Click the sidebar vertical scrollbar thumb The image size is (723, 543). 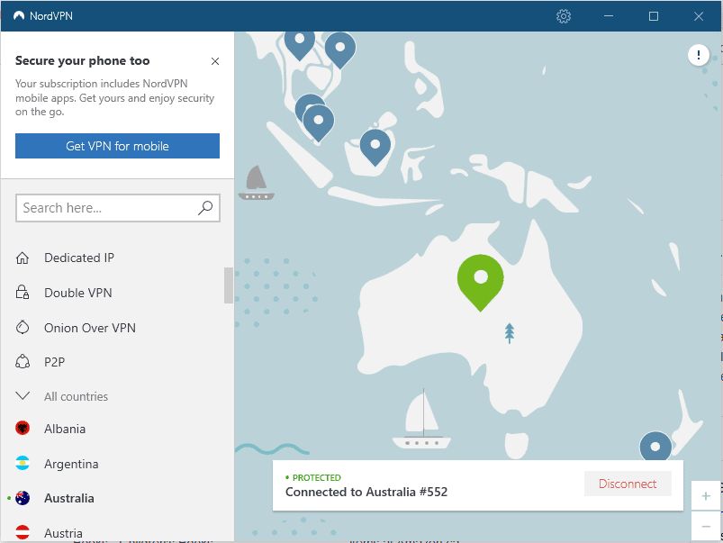[229, 285]
